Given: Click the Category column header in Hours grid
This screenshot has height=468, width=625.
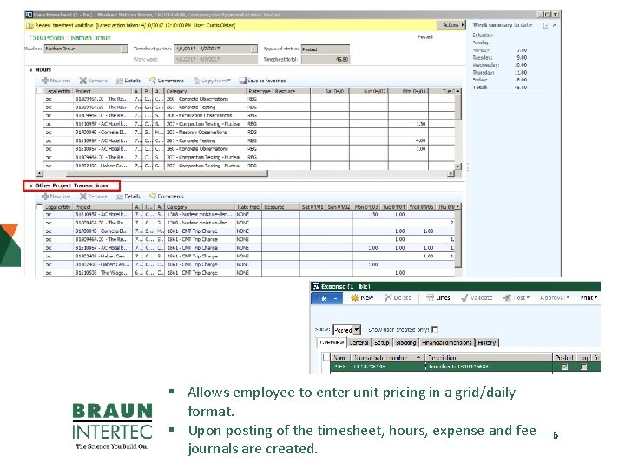Looking at the screenshot, I should 206,91.
